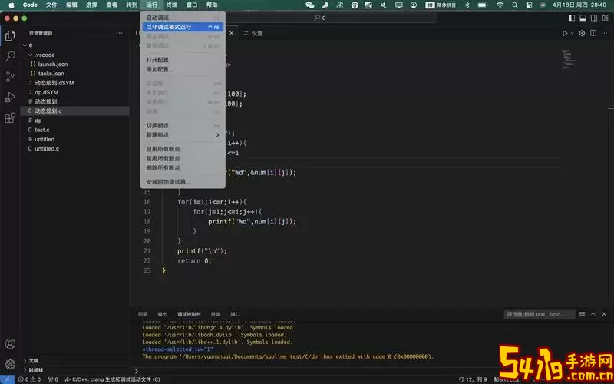Click the debug console filter input
Screen dimensions: 614x384
click(540, 314)
